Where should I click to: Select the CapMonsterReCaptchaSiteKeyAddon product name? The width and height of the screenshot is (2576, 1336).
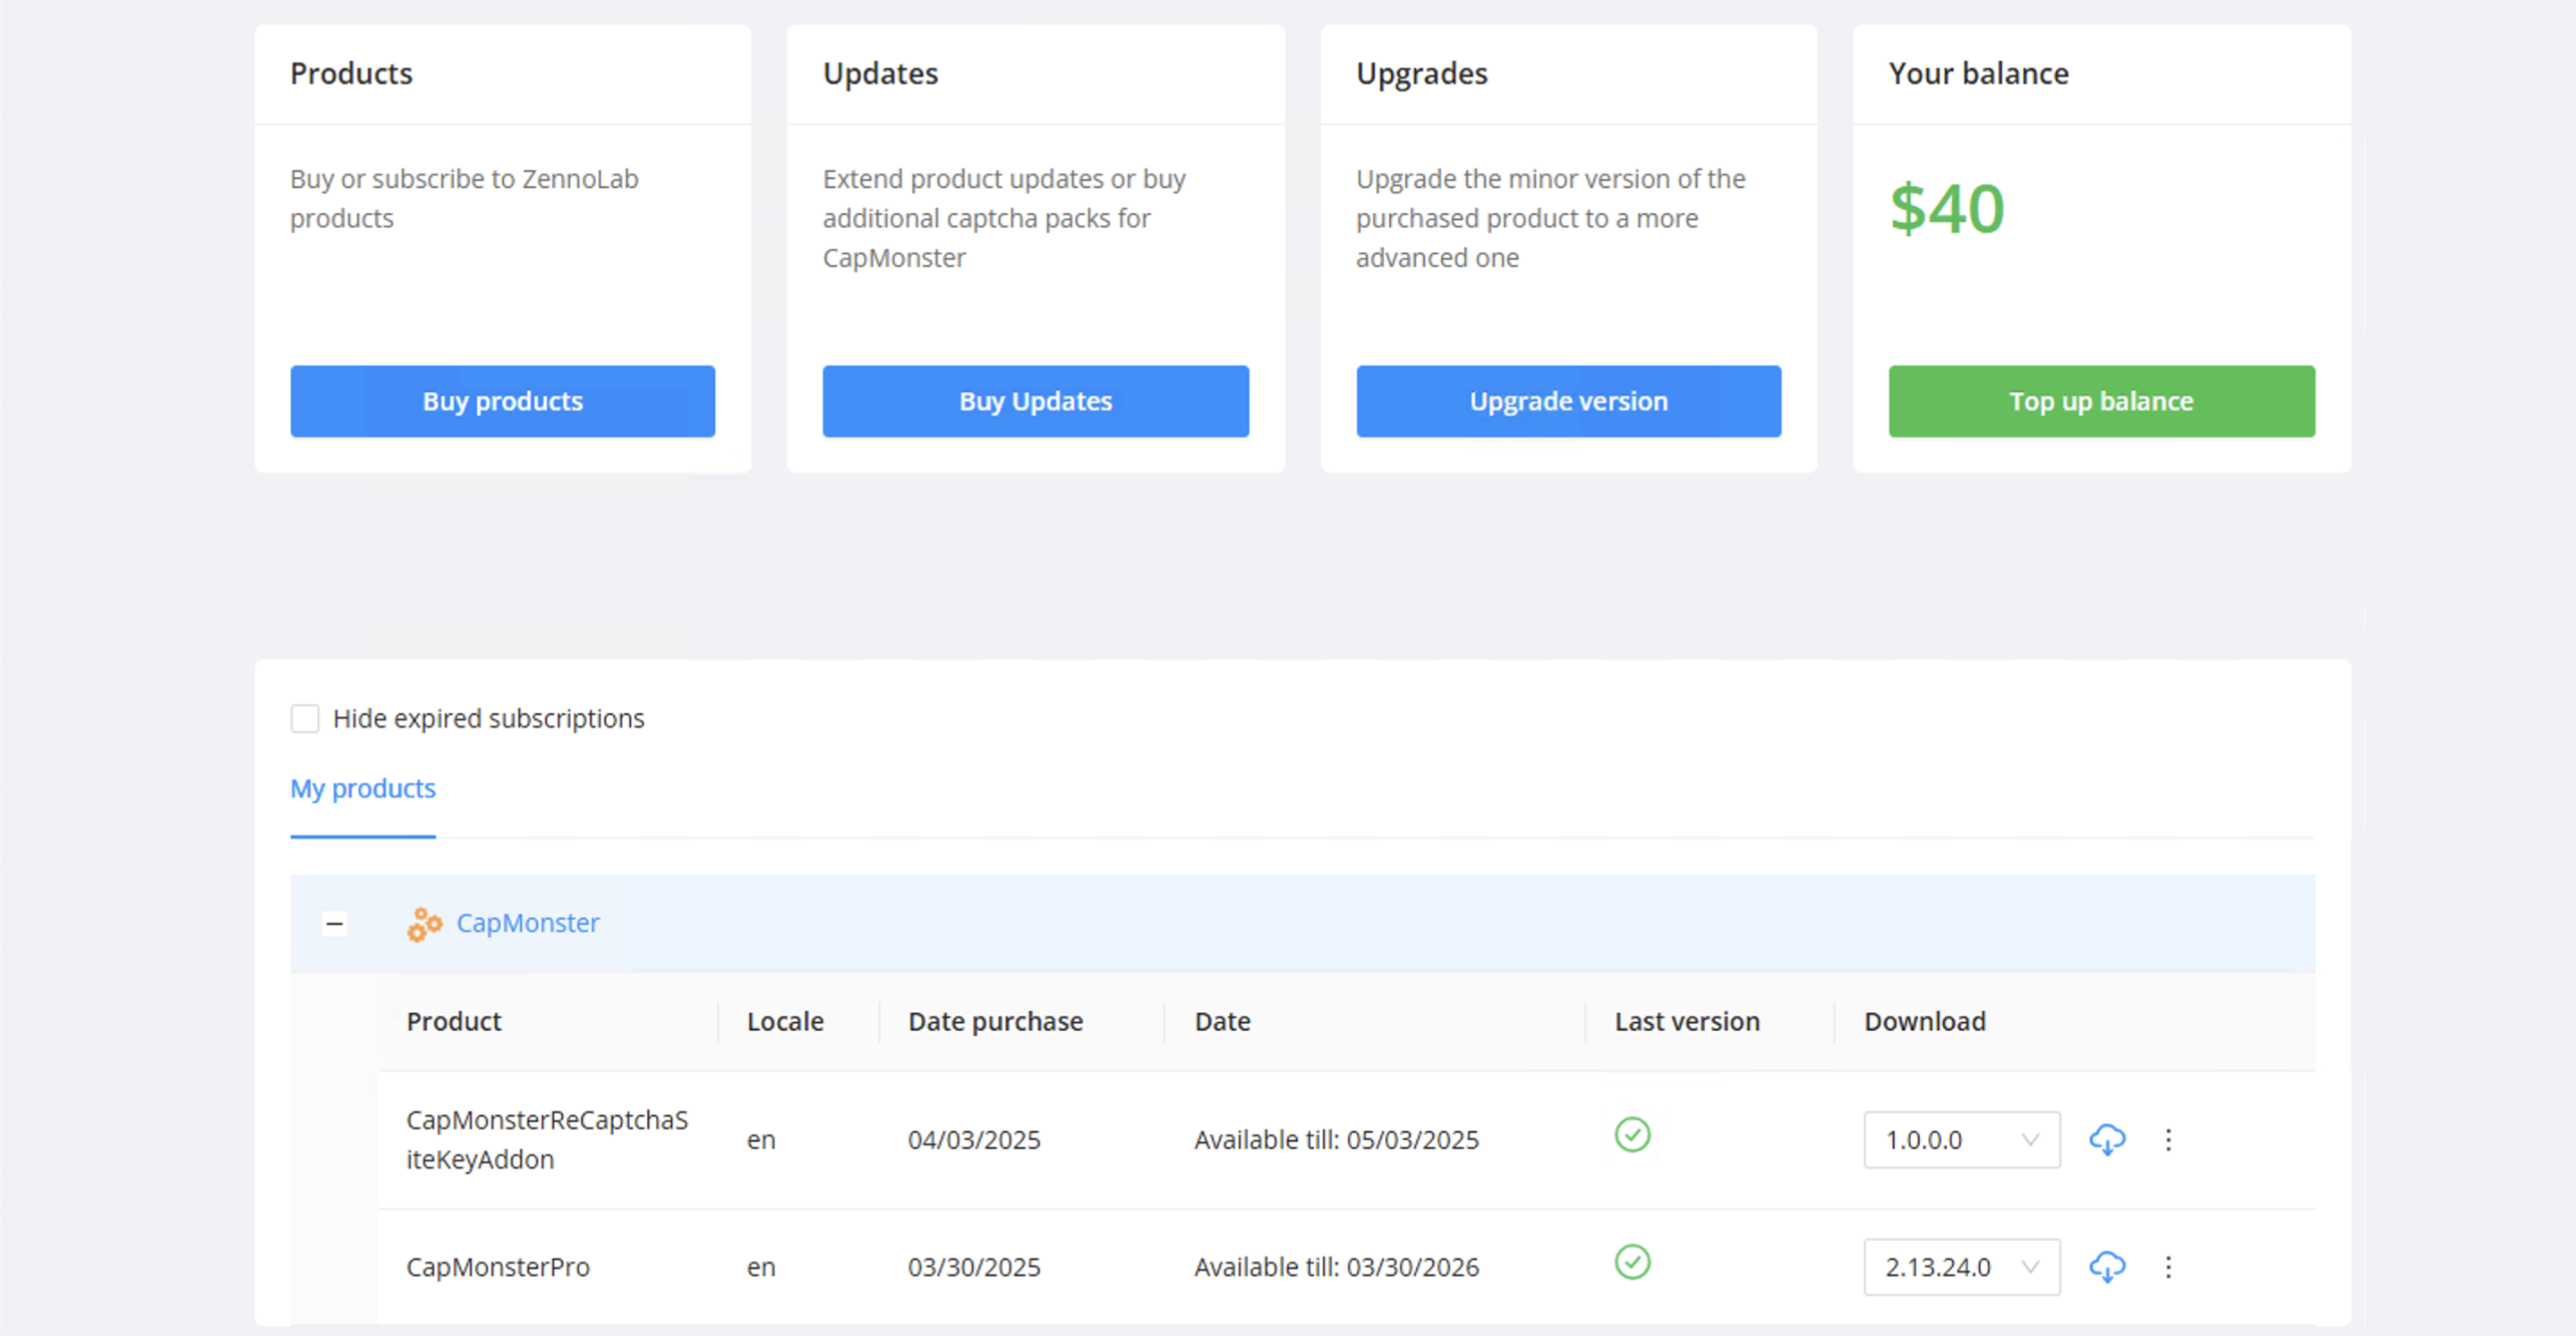(547, 1139)
